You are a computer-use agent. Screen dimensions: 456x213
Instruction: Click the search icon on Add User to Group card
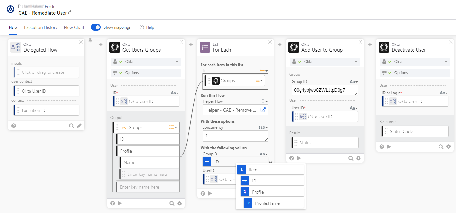351,158
